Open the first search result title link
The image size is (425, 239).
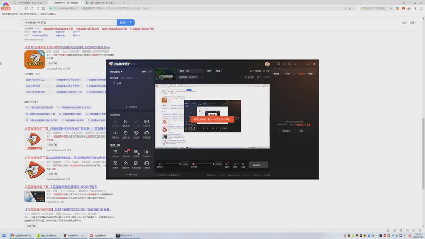(69, 47)
